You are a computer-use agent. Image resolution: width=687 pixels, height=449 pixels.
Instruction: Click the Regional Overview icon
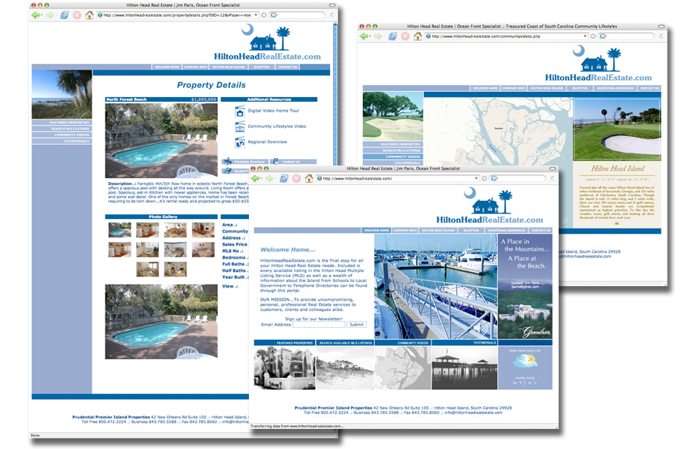click(x=240, y=142)
